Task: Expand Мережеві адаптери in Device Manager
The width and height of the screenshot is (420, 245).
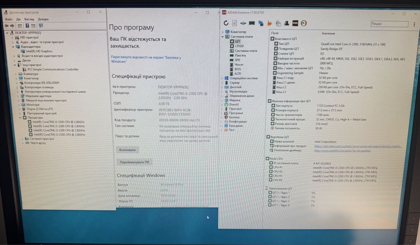Action: (x=18, y=96)
